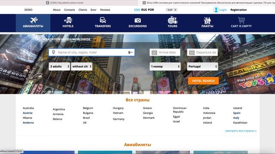Viewport: 275px width, 154px height.
Task: Select UK in country list
Action: 85,123
